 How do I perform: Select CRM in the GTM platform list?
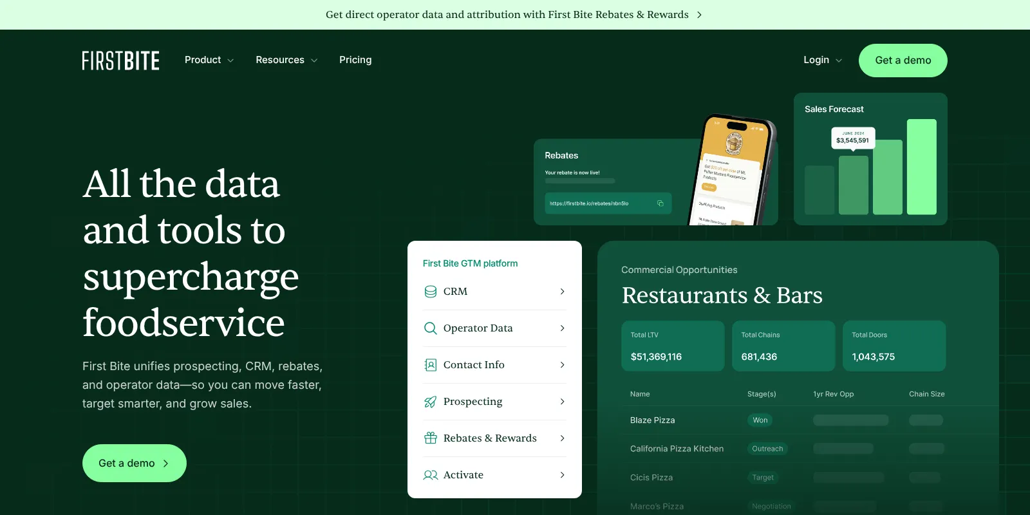coord(494,292)
